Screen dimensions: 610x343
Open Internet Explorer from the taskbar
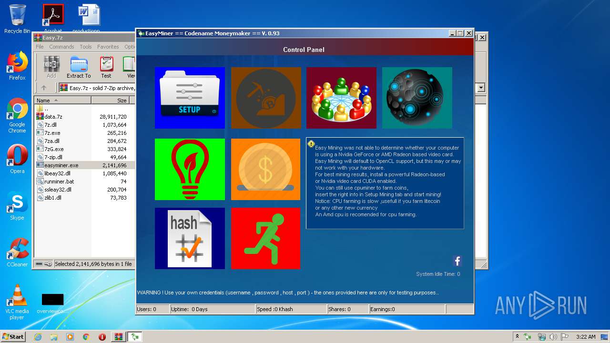(38, 337)
